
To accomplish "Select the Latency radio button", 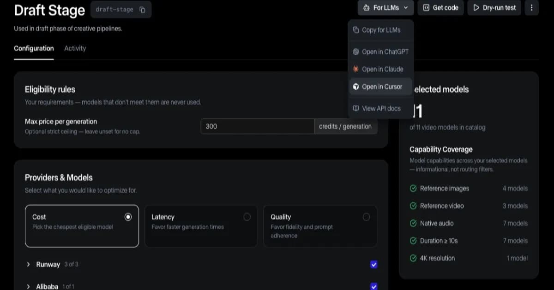I will tap(247, 217).
